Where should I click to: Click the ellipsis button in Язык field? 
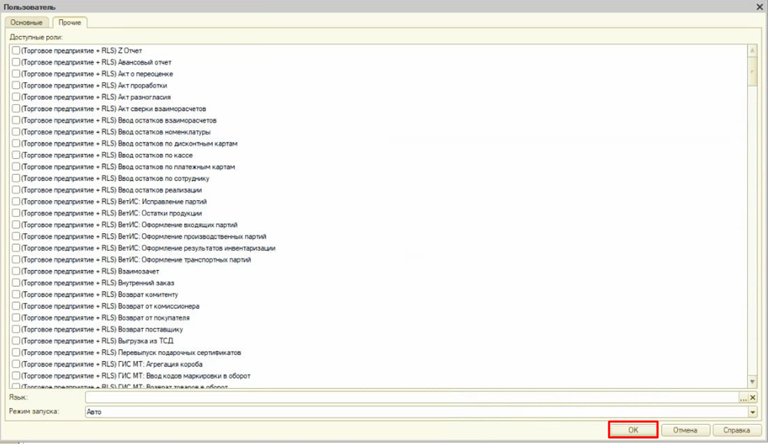click(x=743, y=398)
